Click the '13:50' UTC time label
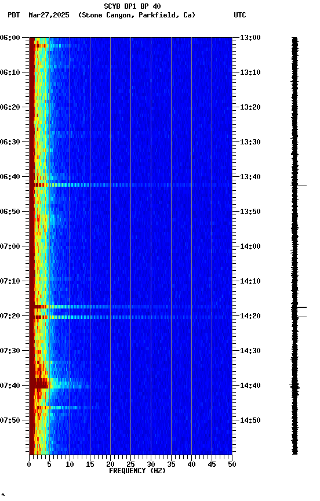The height and width of the screenshot is (501, 320). pos(250,212)
